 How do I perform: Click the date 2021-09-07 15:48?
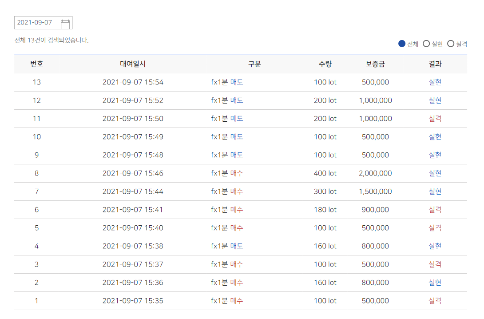133,155
